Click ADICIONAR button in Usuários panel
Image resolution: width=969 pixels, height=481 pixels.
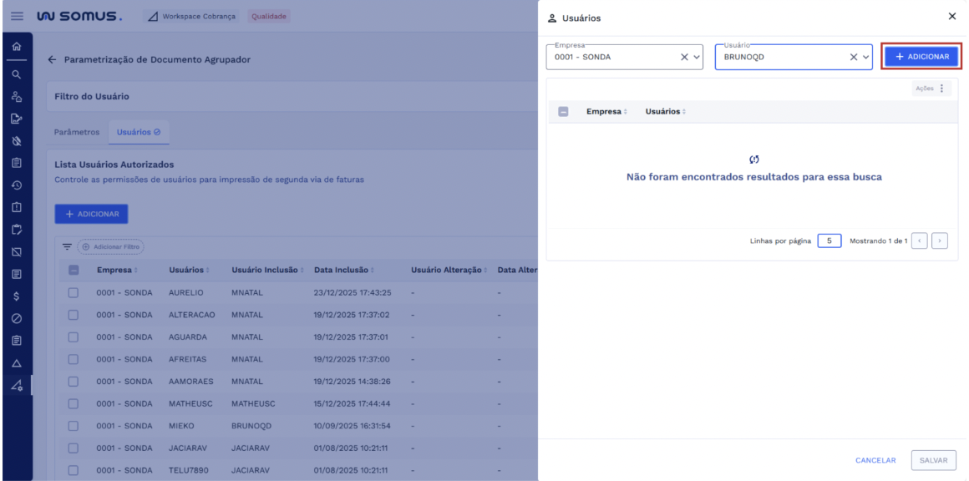pos(921,57)
